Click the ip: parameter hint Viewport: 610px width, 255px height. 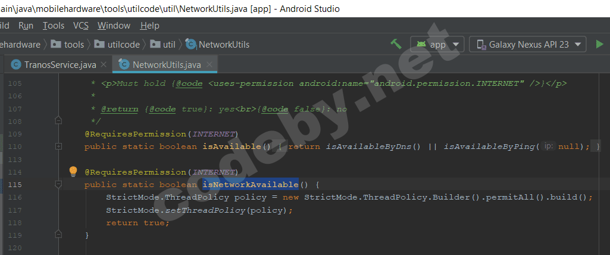pos(549,147)
